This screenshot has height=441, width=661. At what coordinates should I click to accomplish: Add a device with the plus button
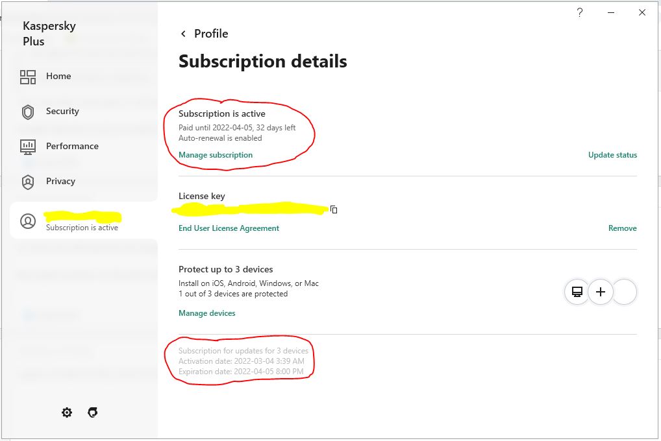(601, 292)
